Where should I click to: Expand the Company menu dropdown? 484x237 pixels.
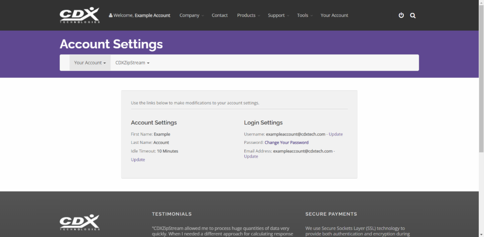click(x=192, y=15)
